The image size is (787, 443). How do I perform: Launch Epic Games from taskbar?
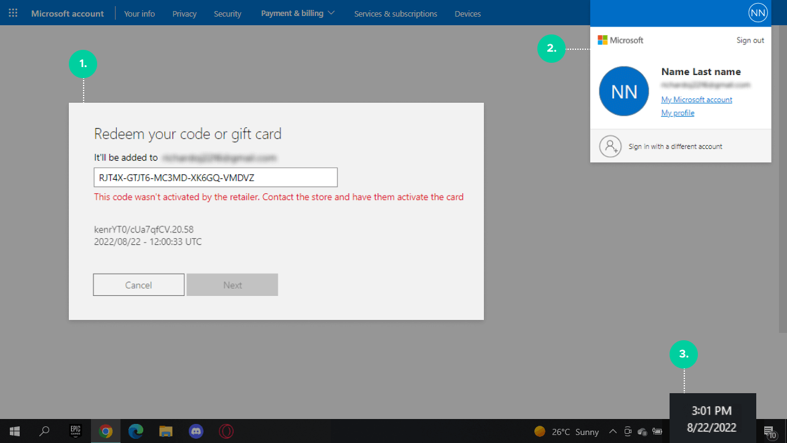75,431
